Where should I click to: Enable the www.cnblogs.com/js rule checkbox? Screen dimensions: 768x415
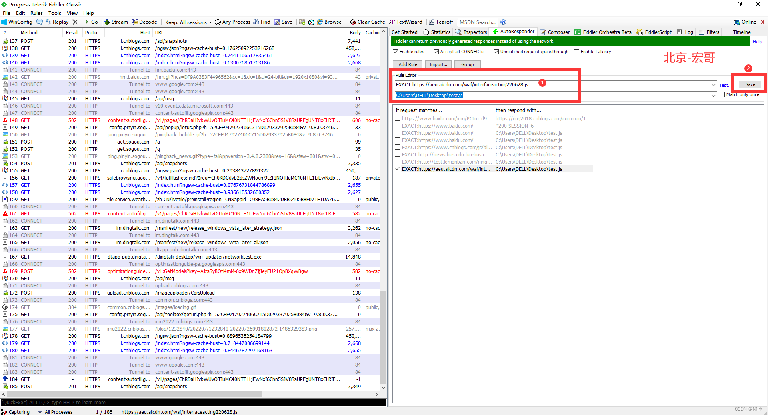click(397, 148)
